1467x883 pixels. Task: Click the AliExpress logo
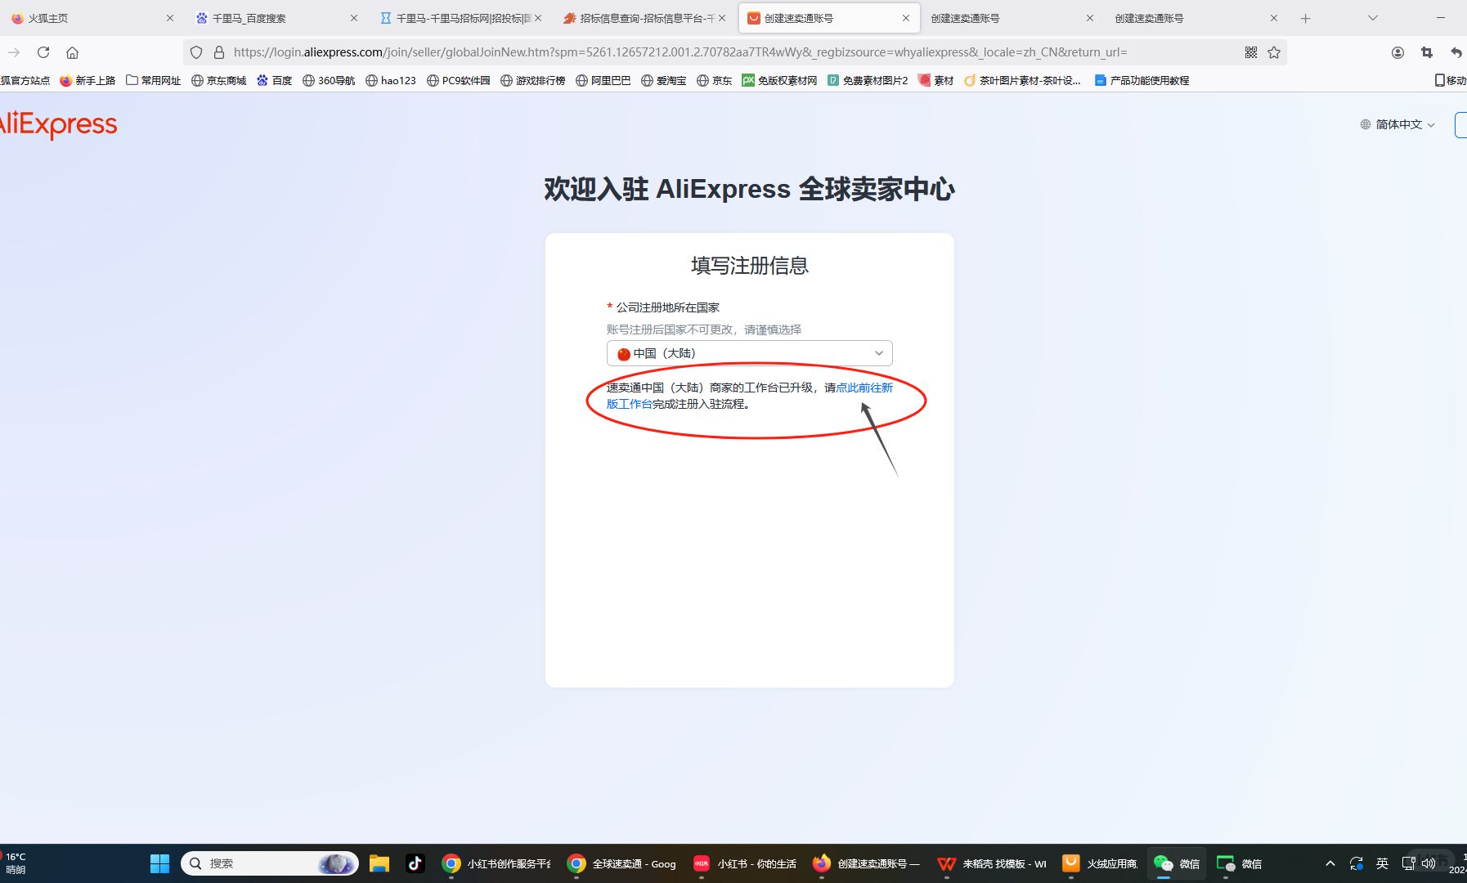tap(58, 124)
